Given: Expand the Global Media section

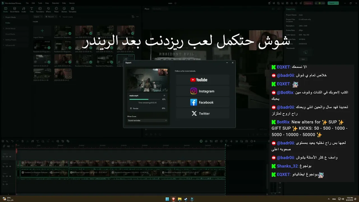Looking at the screenshot, I should click(x=3, y=28).
